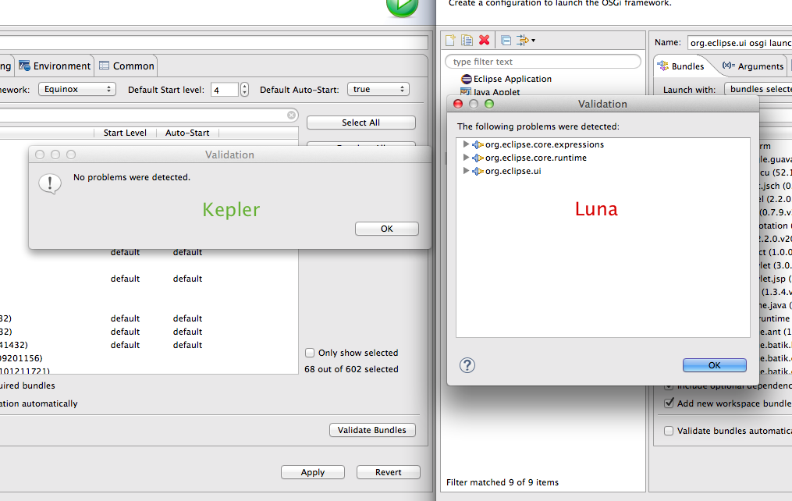Clear the bundle filter text with X icon

coord(292,115)
